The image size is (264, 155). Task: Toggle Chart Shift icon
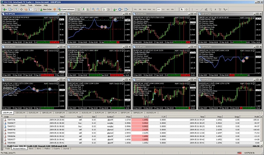coord(109,9)
